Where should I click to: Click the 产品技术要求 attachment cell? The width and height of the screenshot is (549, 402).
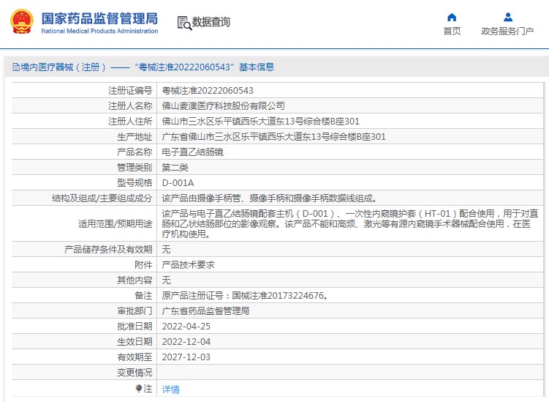click(188, 264)
